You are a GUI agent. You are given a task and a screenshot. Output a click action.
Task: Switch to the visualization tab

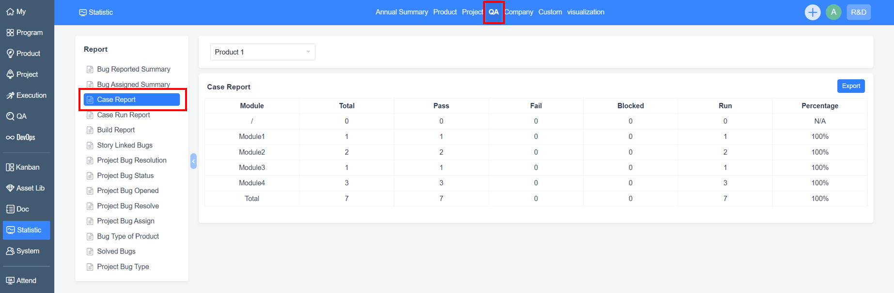585,12
